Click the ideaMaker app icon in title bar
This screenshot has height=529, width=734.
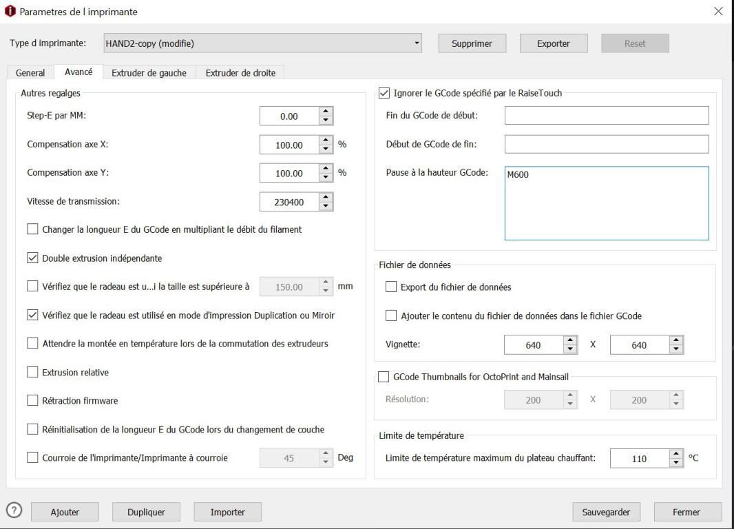pyautogui.click(x=10, y=11)
